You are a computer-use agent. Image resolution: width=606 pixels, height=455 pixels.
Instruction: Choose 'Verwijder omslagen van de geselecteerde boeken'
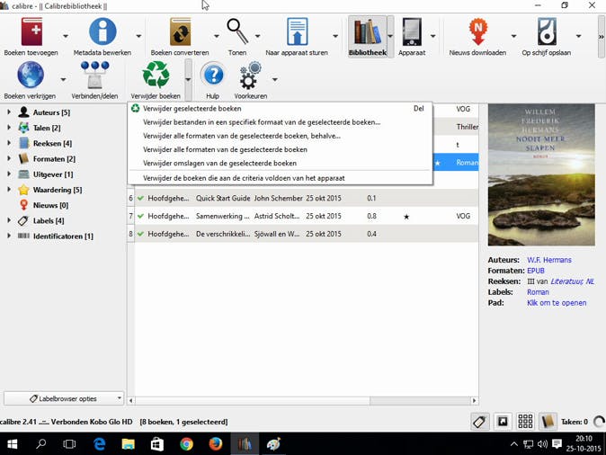[219, 164]
